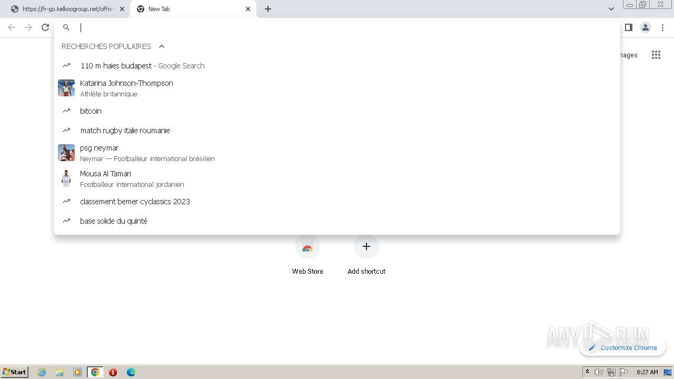Click the search magnifier icon in the address bar
Screen dimensions: 674x379
[x=66, y=27]
